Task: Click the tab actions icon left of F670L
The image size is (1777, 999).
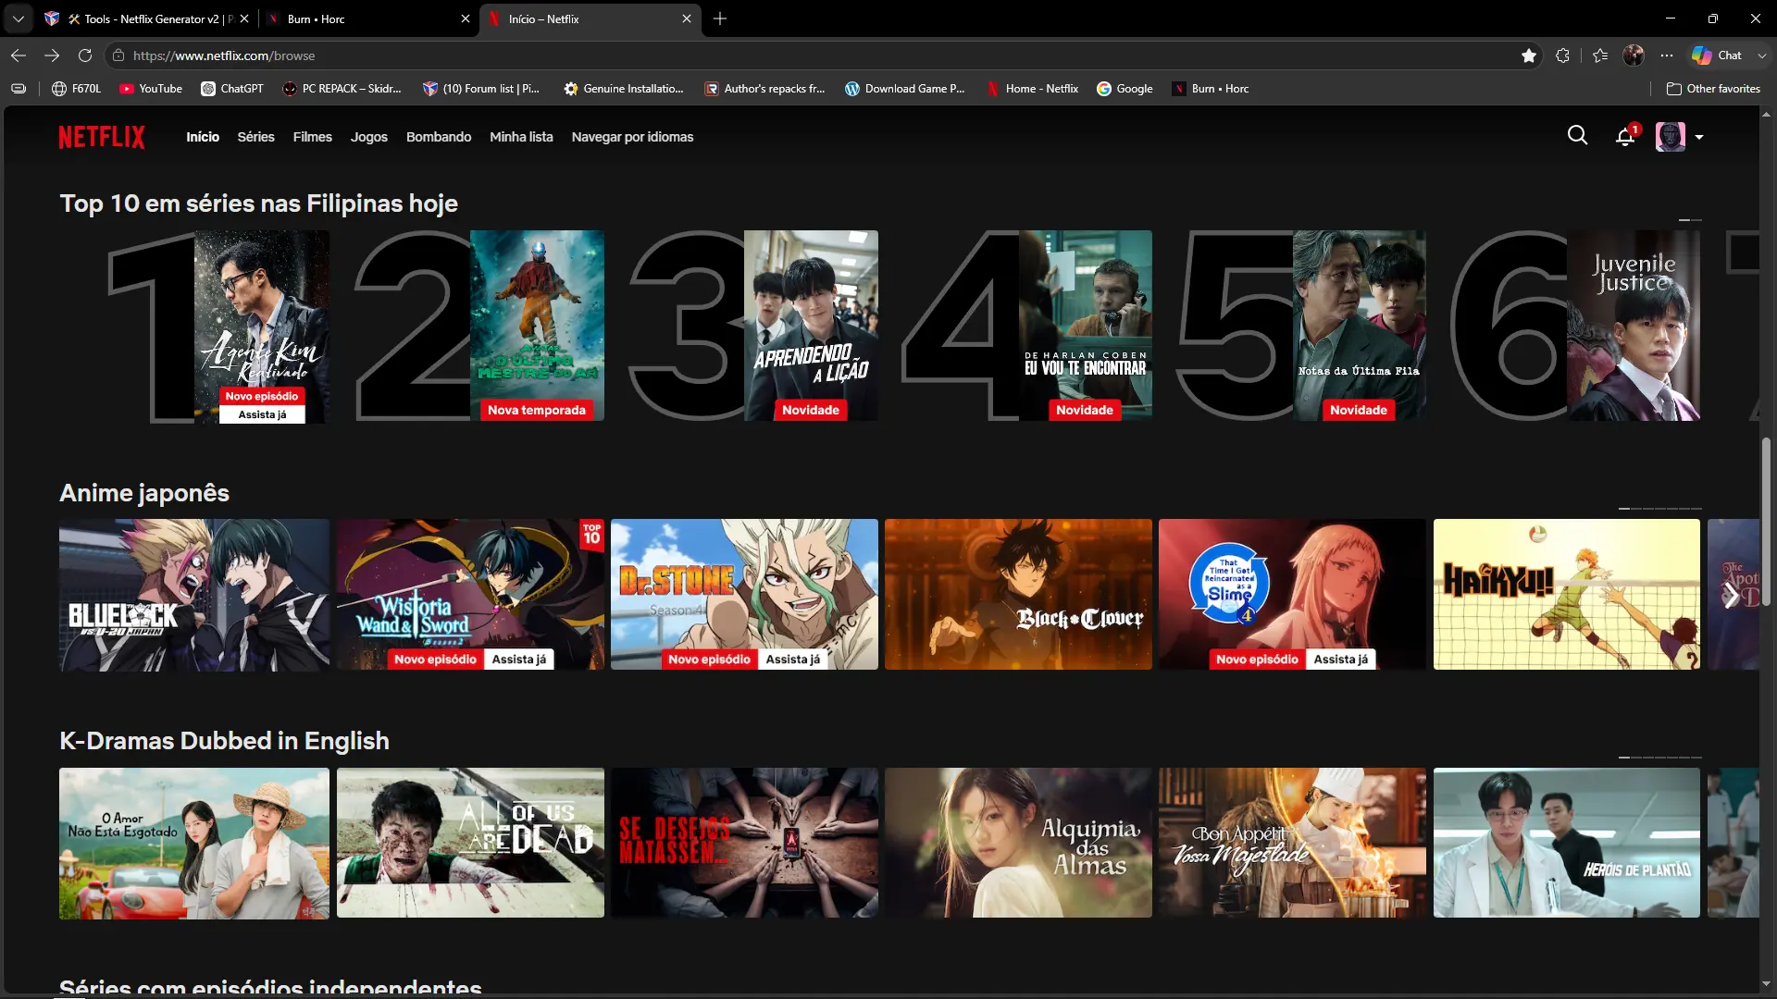Action: [19, 89]
